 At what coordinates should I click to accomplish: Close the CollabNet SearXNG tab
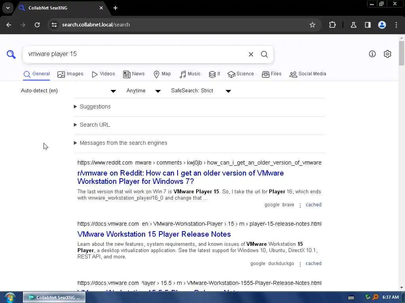point(101,8)
